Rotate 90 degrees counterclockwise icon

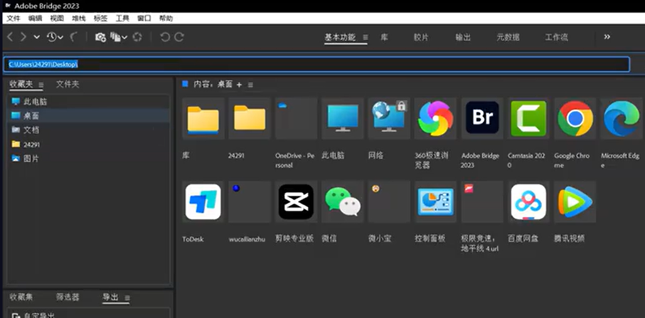(165, 37)
